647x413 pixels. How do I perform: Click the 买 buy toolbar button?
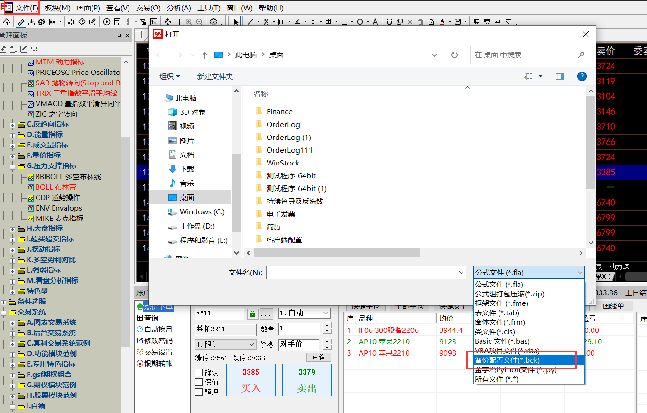(476, 22)
